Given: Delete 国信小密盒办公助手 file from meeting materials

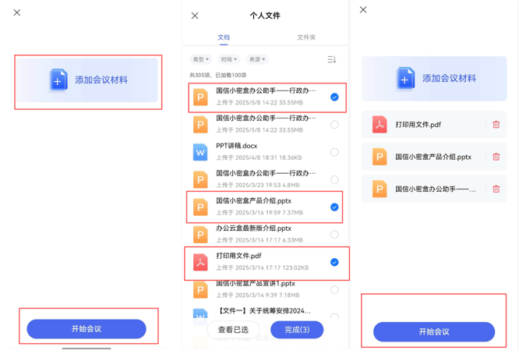Looking at the screenshot, I should tap(496, 189).
